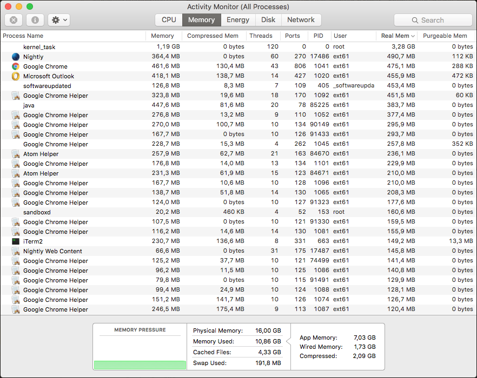Select the sandboxd process row

click(238, 212)
